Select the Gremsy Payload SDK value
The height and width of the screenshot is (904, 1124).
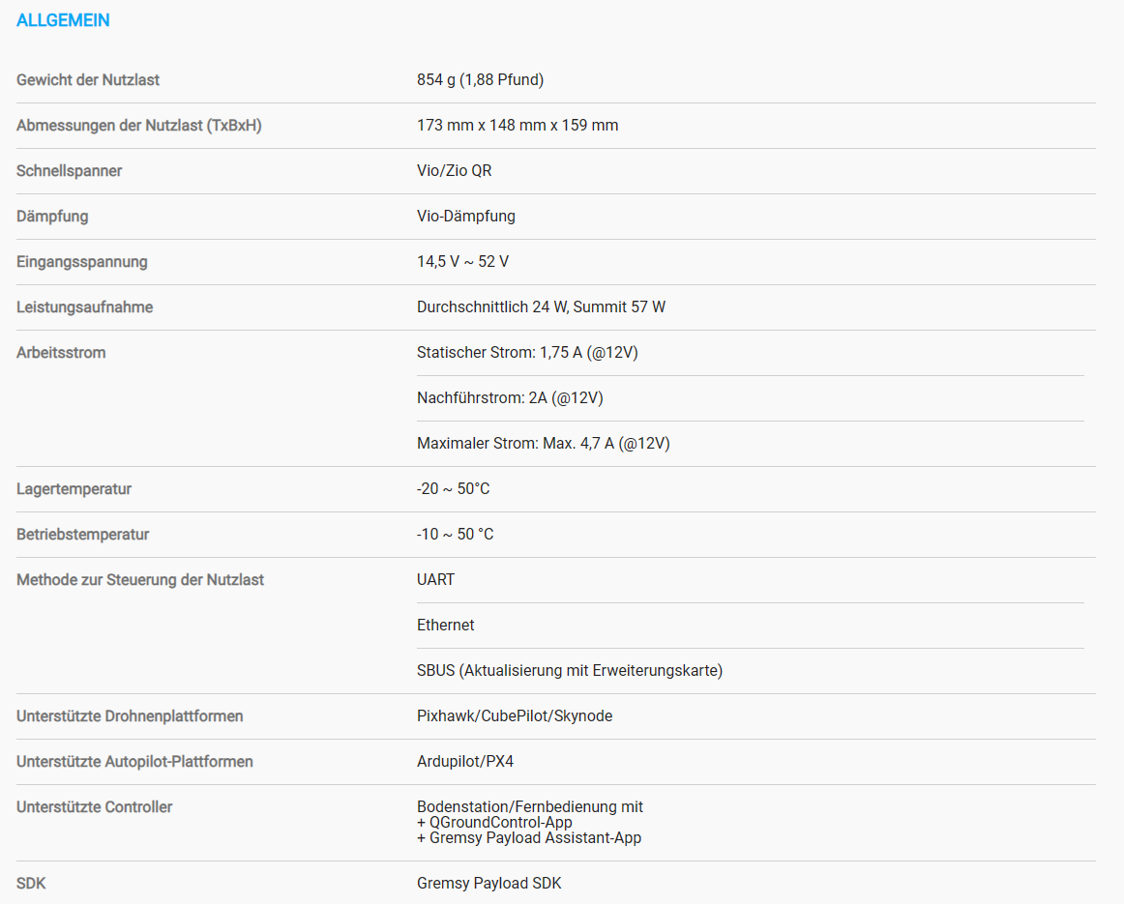[488, 884]
